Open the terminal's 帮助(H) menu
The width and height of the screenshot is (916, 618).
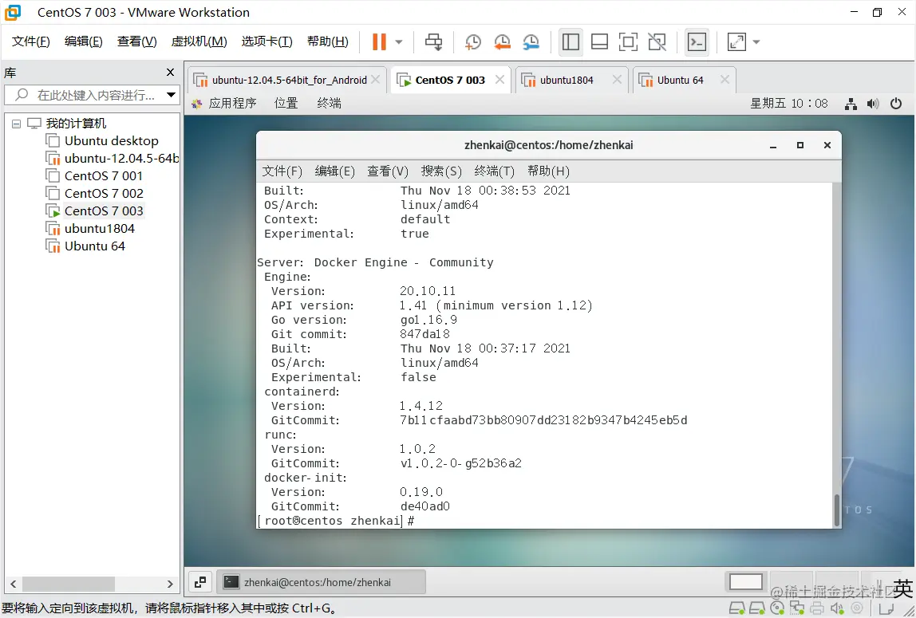pyautogui.click(x=548, y=171)
